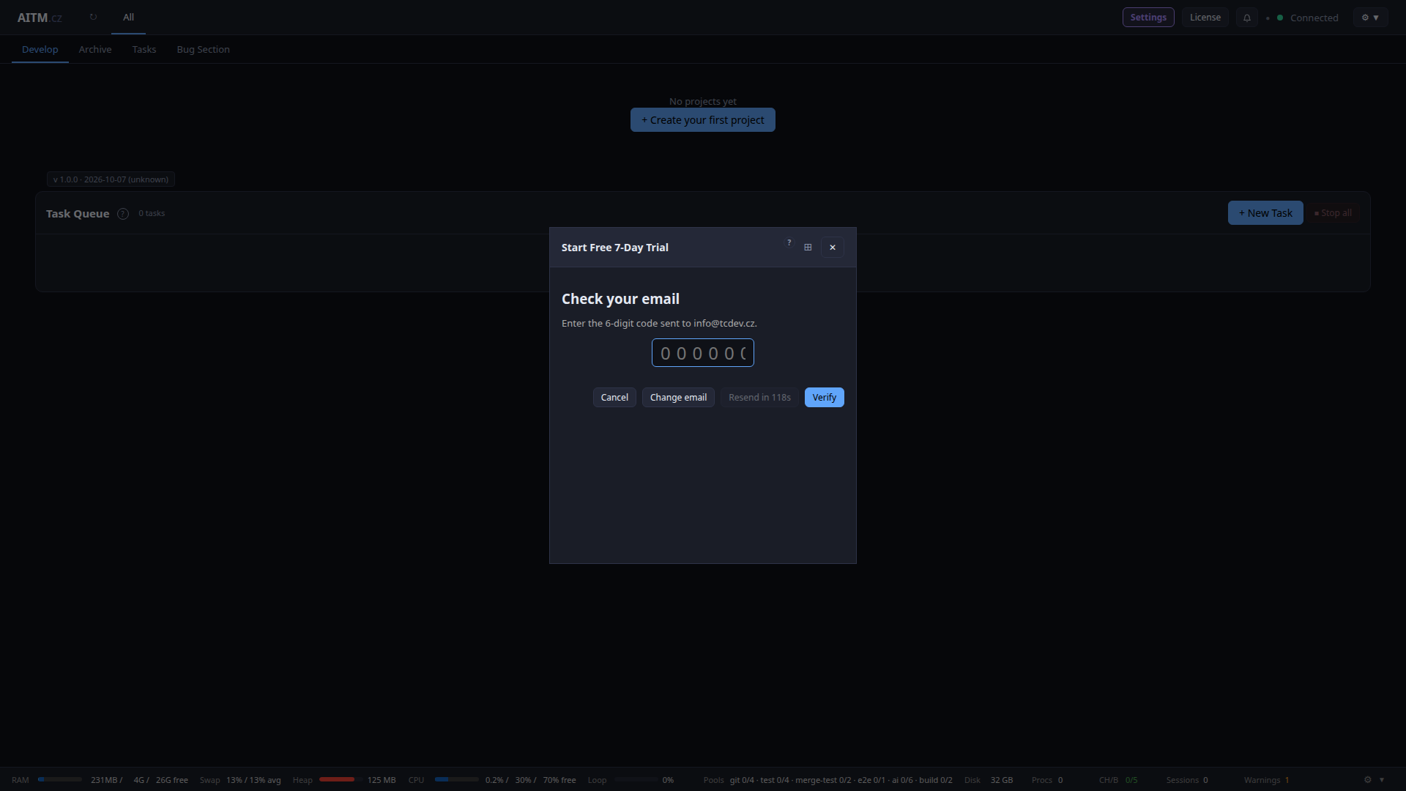1406x791 pixels.
Task: Click the Loop 0% indicator
Action: click(x=631, y=780)
